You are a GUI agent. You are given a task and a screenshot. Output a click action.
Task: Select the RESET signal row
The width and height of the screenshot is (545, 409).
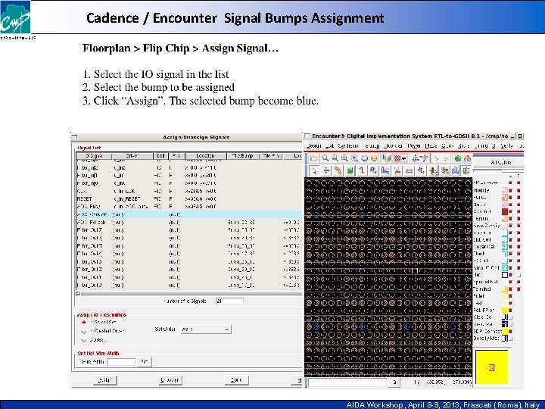tap(188, 198)
